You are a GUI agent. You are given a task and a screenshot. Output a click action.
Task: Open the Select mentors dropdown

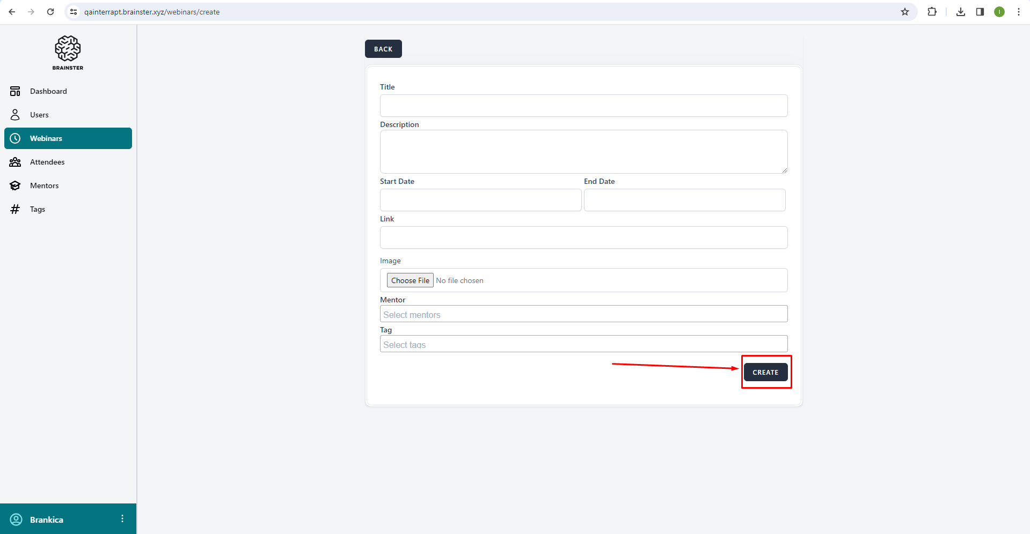[x=583, y=314]
